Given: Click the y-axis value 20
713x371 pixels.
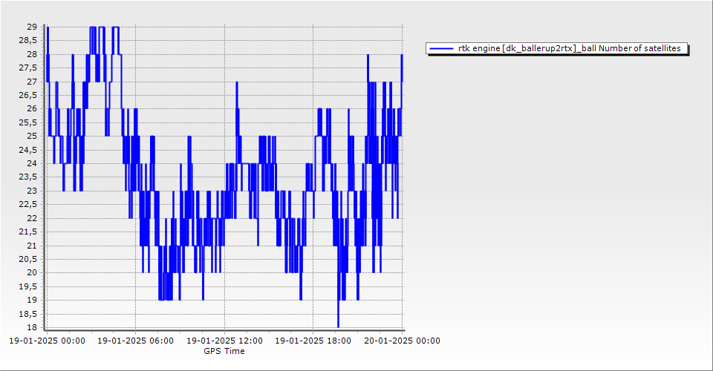Looking at the screenshot, I should (x=32, y=272).
